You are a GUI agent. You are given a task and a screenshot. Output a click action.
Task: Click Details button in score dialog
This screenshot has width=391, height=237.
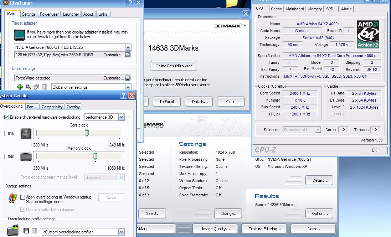click(x=200, y=102)
